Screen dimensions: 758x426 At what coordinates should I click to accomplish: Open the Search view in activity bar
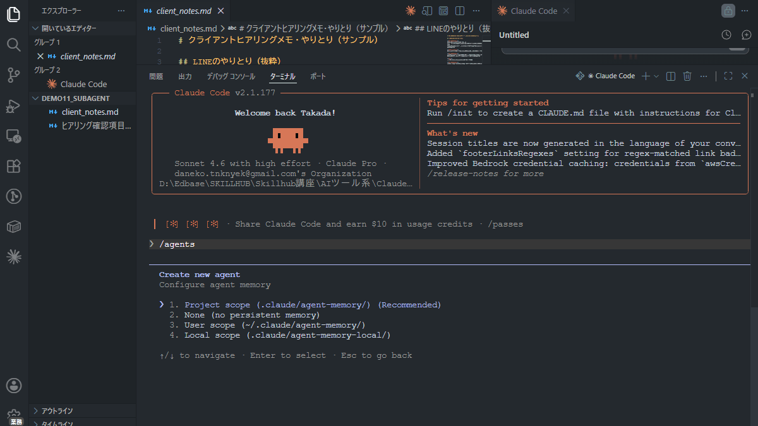(x=13, y=44)
